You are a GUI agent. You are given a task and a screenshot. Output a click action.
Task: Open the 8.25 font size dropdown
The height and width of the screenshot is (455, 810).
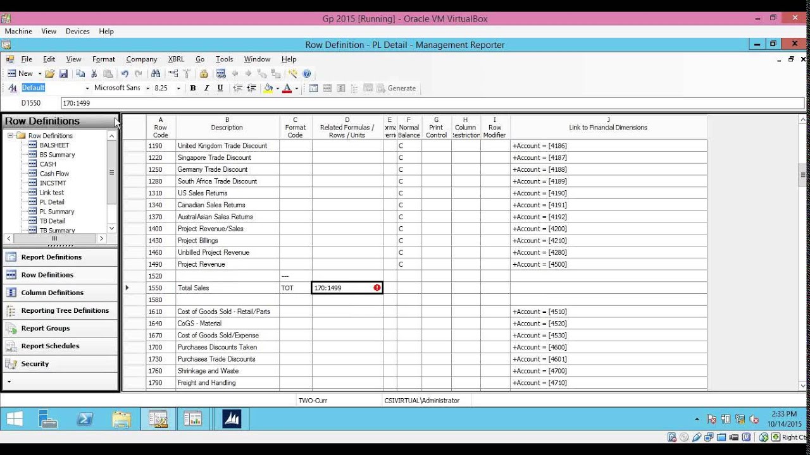point(178,88)
